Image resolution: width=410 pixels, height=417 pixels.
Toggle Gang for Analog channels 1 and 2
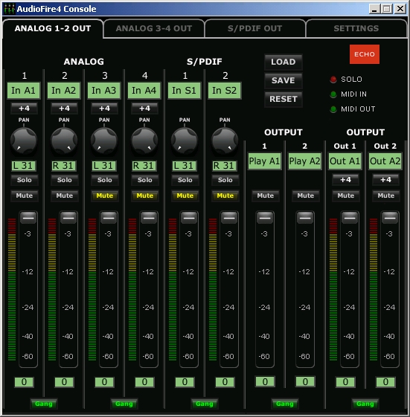pyautogui.click(x=44, y=404)
